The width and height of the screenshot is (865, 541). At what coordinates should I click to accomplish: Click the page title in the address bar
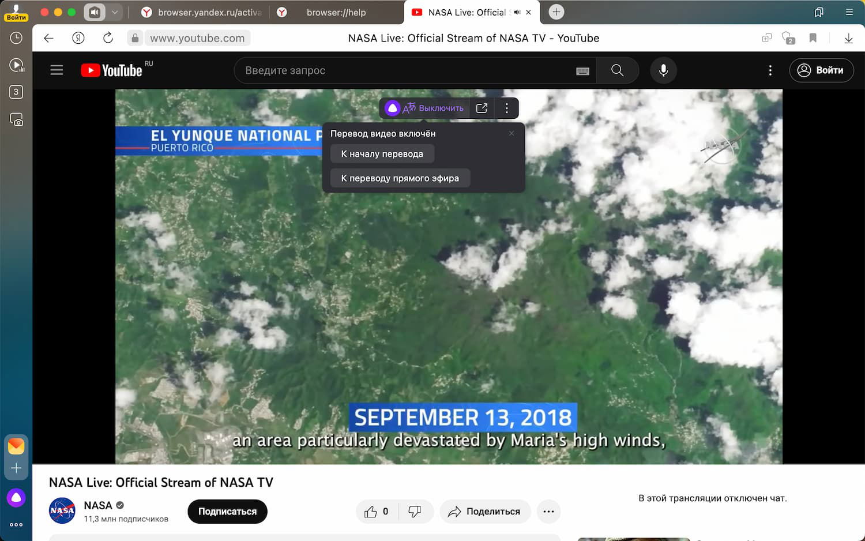(473, 38)
